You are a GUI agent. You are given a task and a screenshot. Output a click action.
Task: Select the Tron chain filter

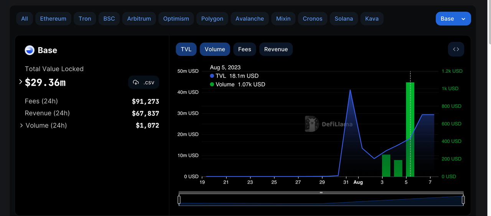coord(85,19)
